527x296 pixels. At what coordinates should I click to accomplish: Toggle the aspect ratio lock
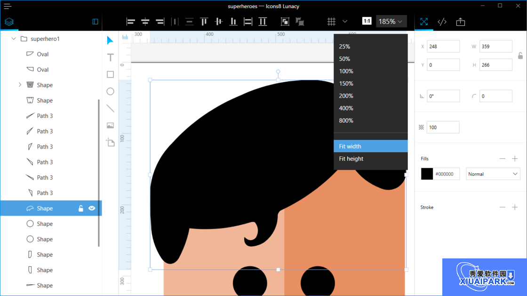[520, 56]
